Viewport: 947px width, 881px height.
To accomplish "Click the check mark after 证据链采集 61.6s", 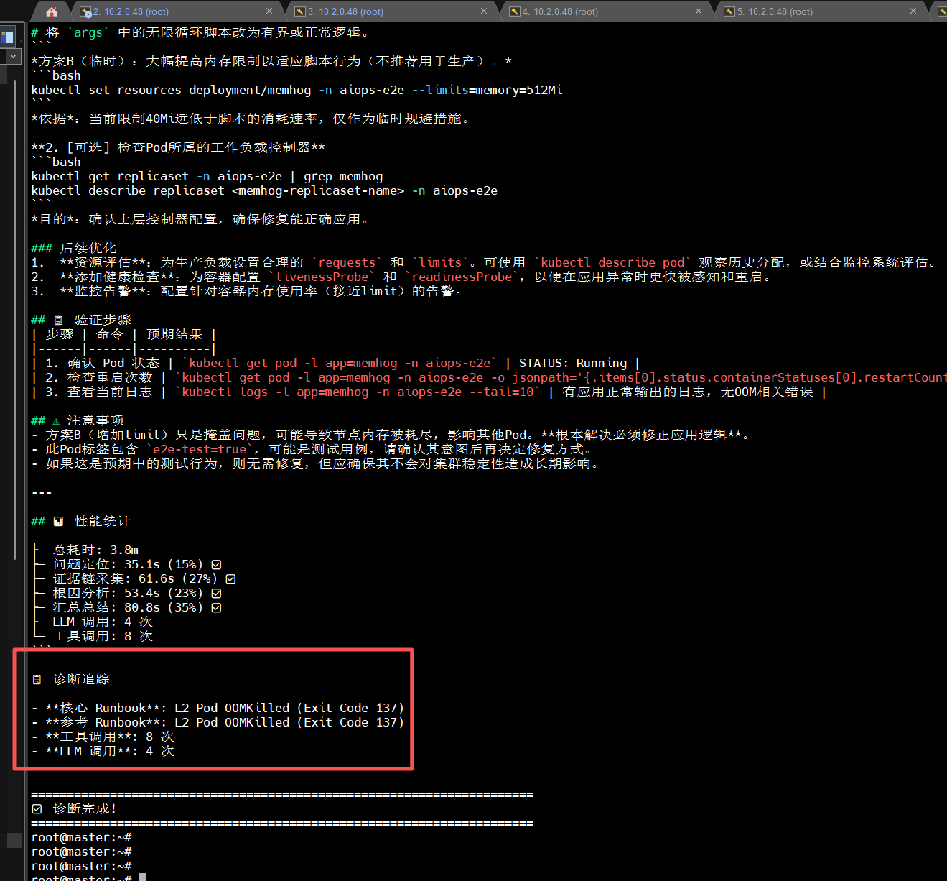I will click(230, 578).
